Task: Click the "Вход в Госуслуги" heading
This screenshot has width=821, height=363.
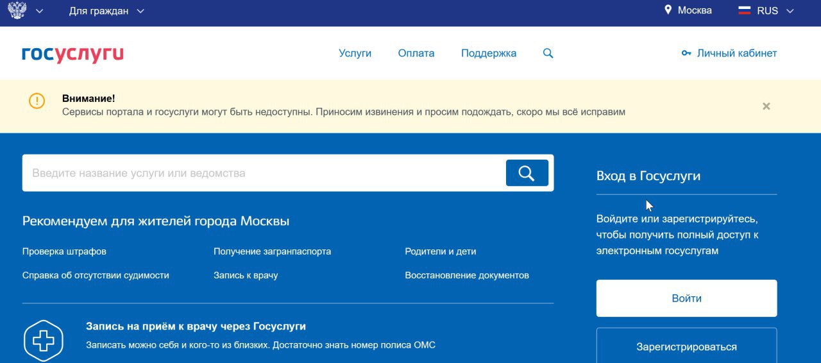Action: click(x=648, y=176)
